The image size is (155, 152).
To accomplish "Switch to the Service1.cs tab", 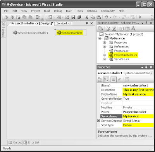I will pos(64,23).
